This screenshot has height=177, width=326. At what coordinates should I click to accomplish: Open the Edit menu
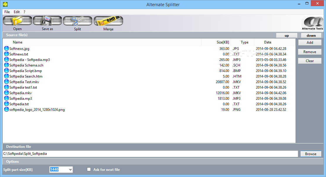(x=17, y=12)
